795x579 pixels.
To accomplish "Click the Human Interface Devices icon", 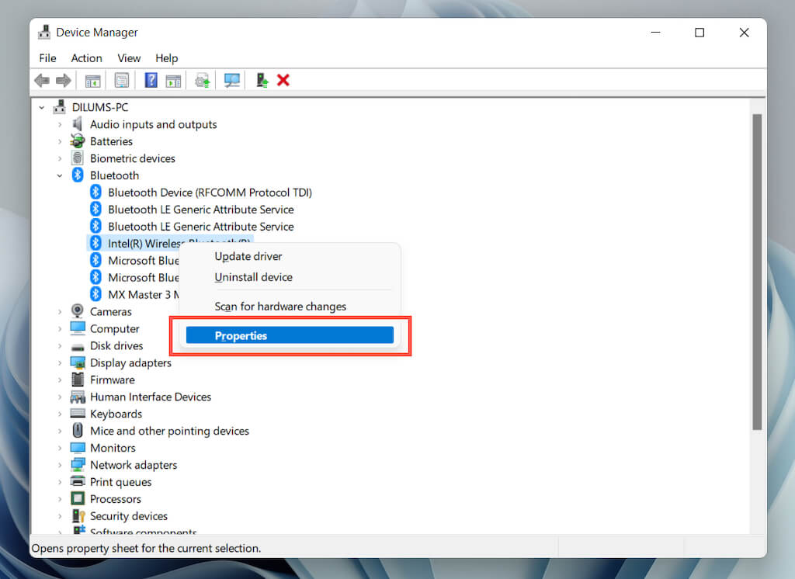I will click(x=78, y=397).
